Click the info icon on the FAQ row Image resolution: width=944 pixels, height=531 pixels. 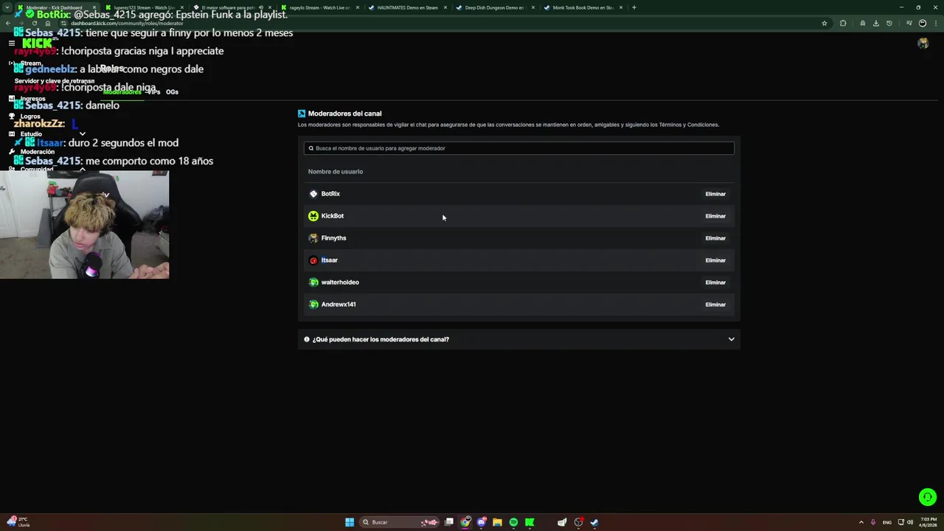(307, 339)
